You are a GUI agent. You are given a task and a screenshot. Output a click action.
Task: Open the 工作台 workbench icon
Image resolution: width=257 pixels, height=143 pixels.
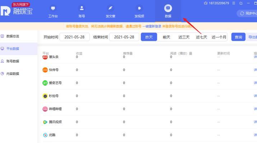pos(53,8)
